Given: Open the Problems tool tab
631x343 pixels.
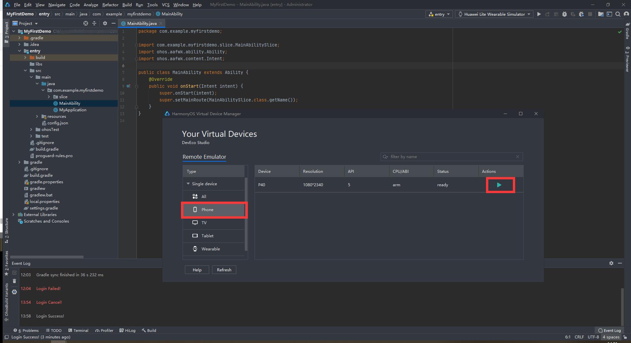Looking at the screenshot, I should pos(26,330).
